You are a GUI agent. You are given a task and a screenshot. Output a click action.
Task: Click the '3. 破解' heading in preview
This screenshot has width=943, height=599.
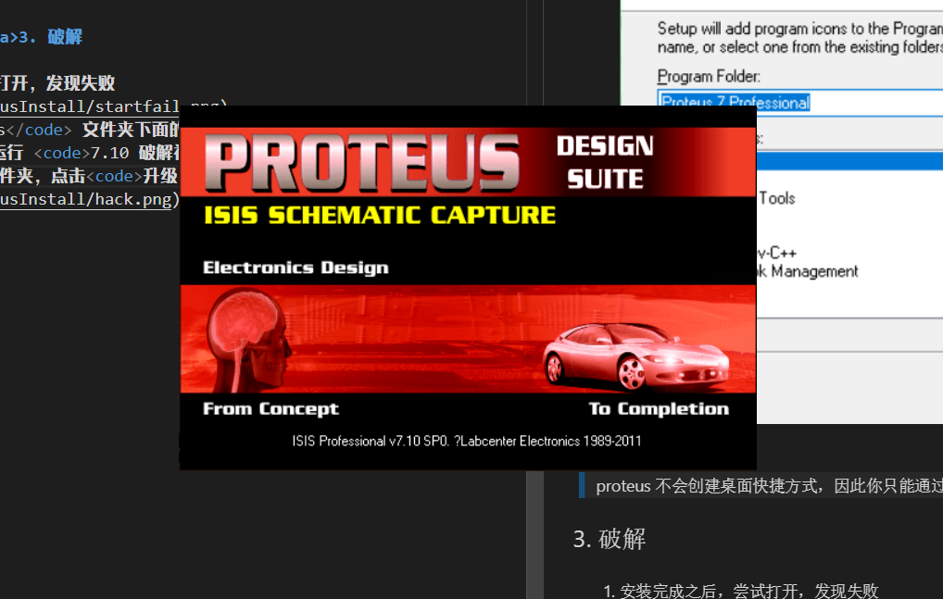pyautogui.click(x=610, y=540)
